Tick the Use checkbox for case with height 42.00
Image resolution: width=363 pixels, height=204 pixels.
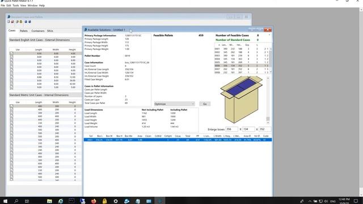pos(11,84)
